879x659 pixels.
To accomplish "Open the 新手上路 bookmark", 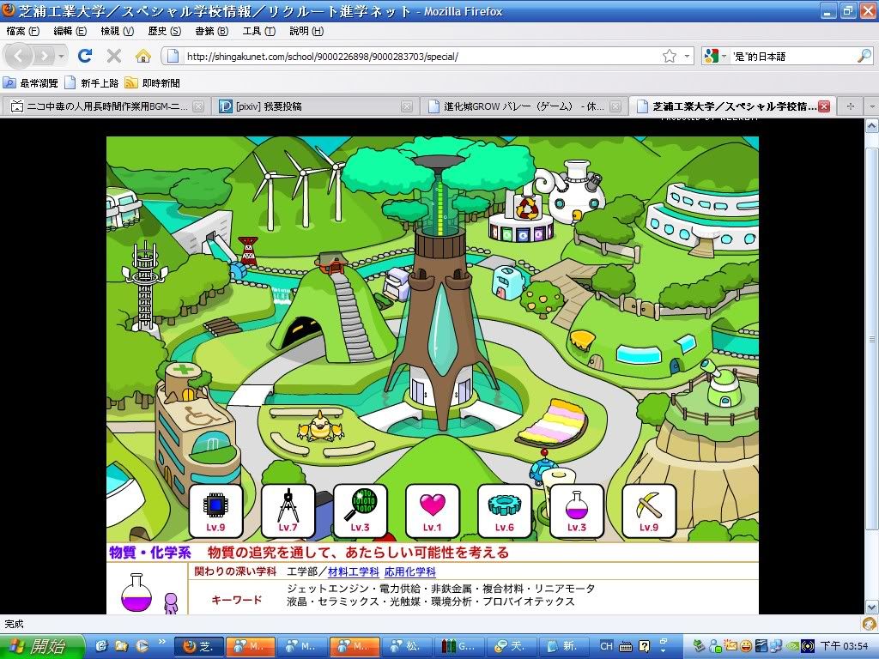I will (x=91, y=83).
